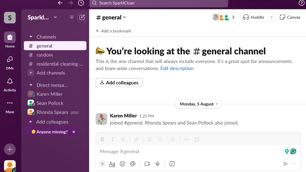Viewport: 306px width, 172px height.
Task: Insert a link with the link icon
Action: (x=136, y=139)
